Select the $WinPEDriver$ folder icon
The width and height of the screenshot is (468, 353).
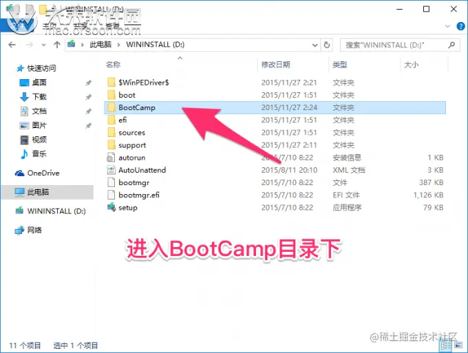[x=111, y=83]
